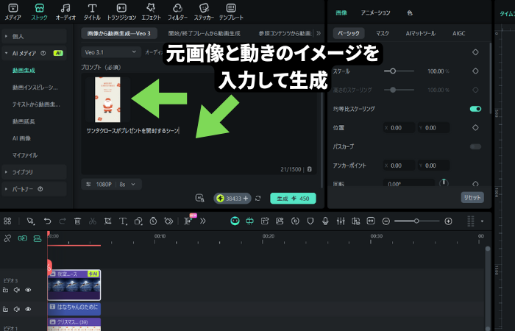Switch to the 色 tab

tap(410, 13)
